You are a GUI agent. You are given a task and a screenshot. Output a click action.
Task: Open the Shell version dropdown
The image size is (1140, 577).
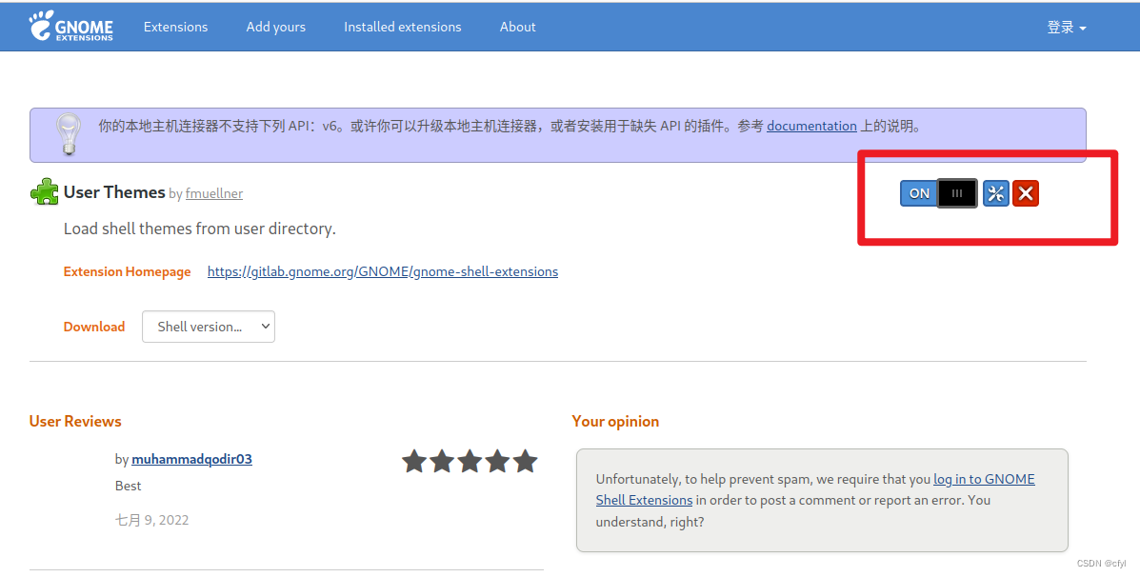click(209, 327)
